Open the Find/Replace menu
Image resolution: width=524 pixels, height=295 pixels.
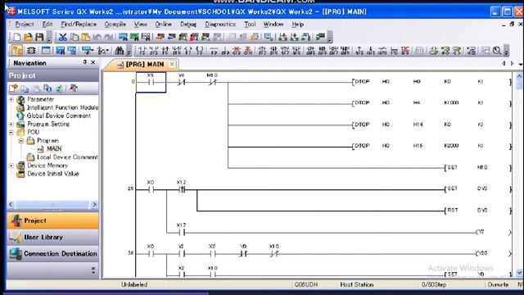79,24
